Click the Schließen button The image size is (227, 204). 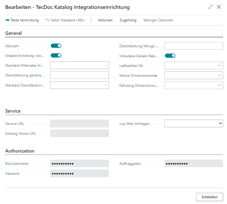[x=210, y=197]
